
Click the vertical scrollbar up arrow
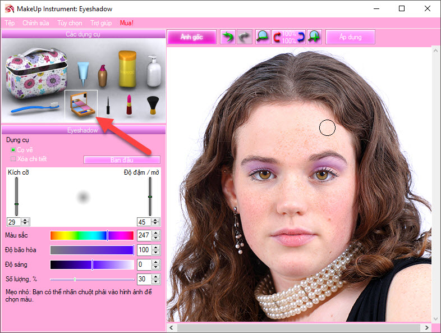click(435, 51)
